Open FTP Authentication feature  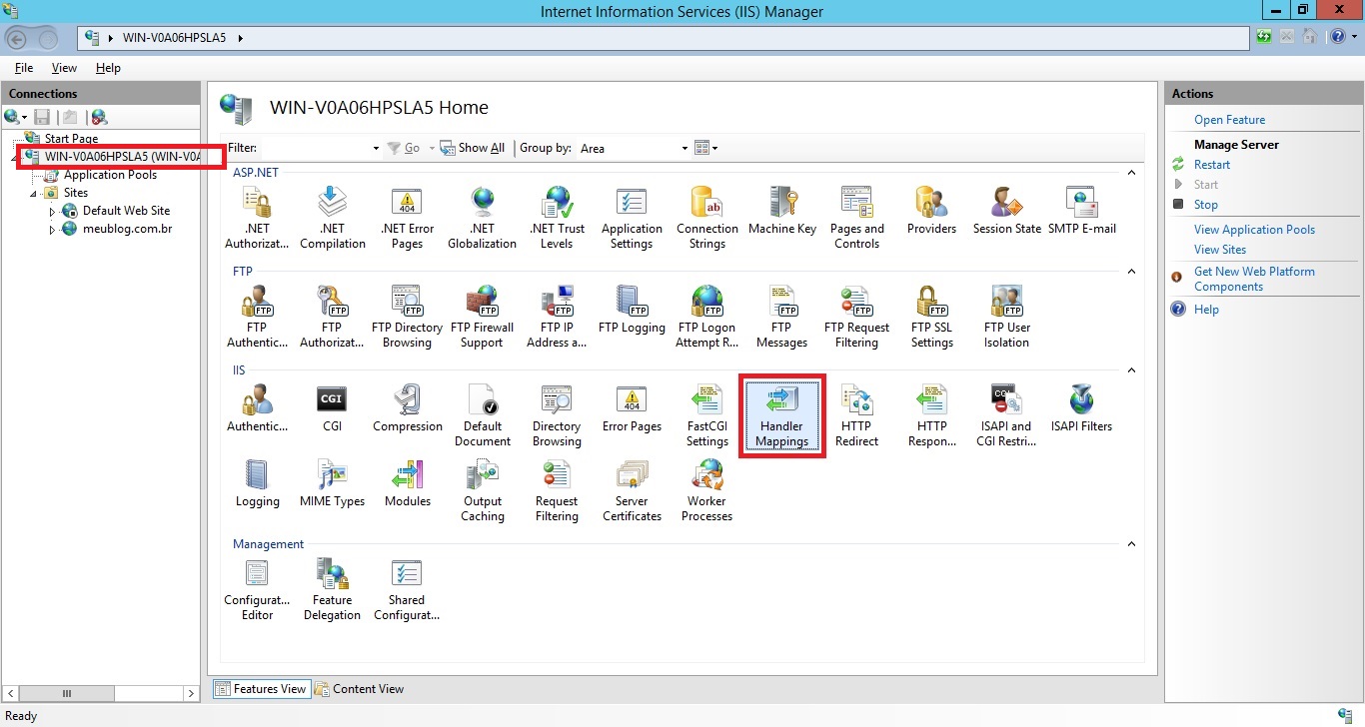coord(257,317)
